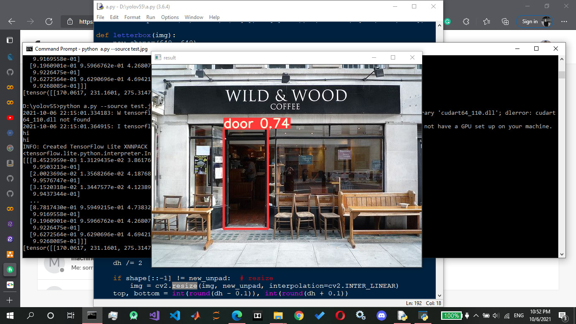Open the Grammarly extension icon

[x=447, y=22]
